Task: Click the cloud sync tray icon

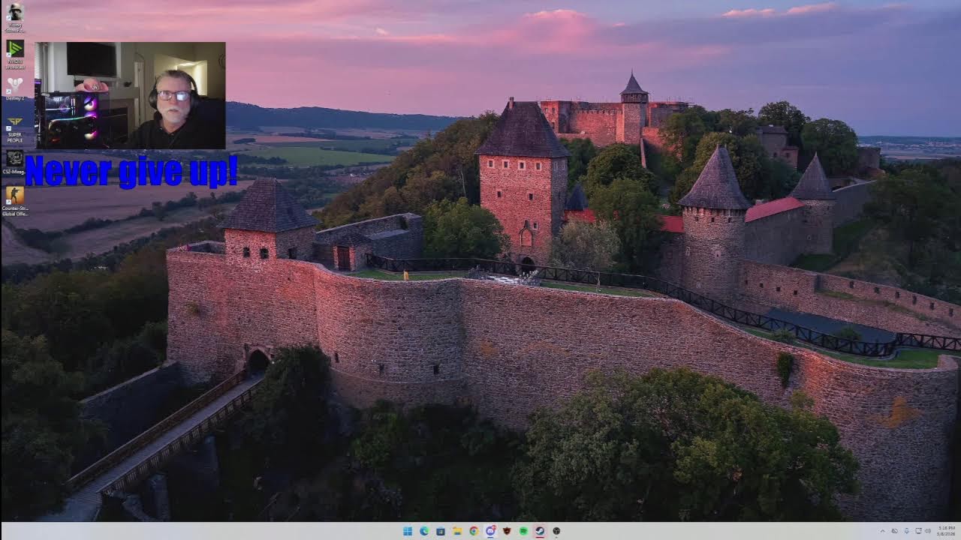Action: [895, 531]
